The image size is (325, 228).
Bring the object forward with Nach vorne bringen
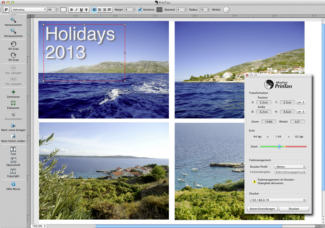pos(13,125)
